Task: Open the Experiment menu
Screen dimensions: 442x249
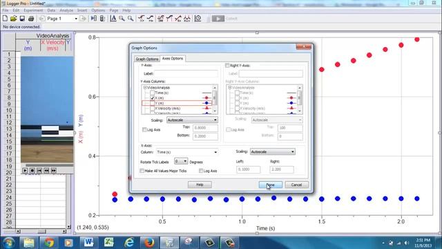Action: 33,10
